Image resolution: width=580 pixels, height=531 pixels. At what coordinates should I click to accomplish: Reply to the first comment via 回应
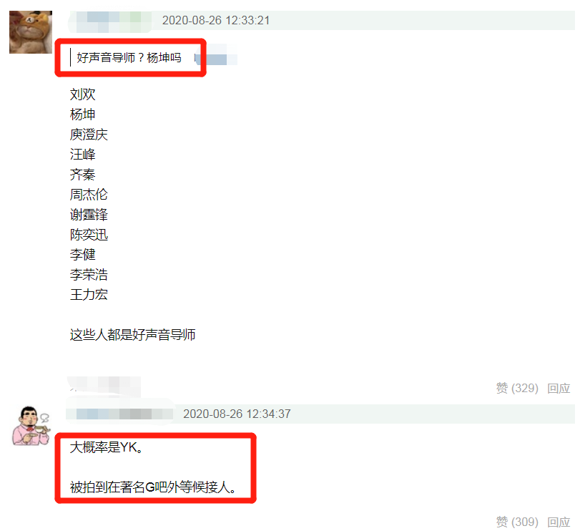[x=559, y=388]
